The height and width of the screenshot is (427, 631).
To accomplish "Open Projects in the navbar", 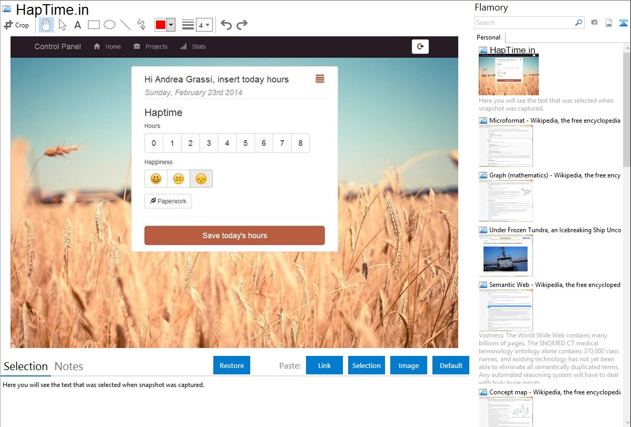I will (x=151, y=47).
